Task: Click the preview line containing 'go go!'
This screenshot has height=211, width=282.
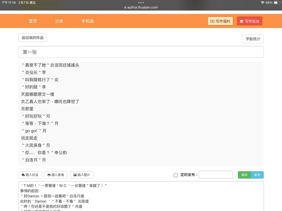Action: coord(34,131)
